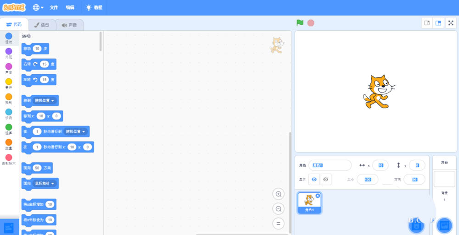This screenshot has height=235, width=459.
Task: Click the choose a backdrop button
Action: [444, 225]
